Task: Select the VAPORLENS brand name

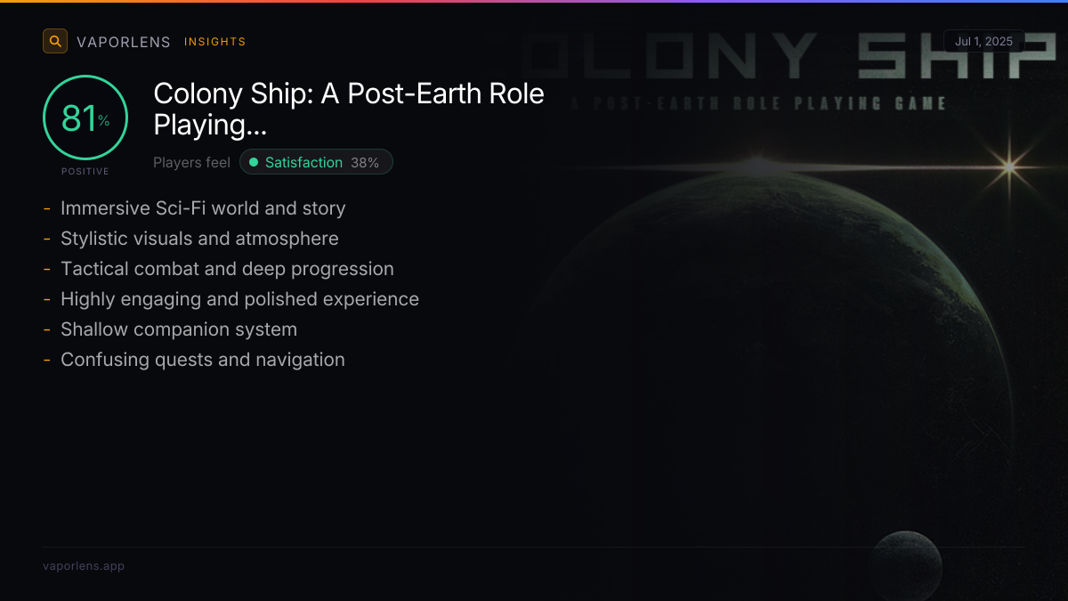Action: (x=124, y=42)
